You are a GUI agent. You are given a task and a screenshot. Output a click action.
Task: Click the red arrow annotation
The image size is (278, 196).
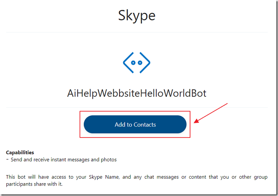211,113
